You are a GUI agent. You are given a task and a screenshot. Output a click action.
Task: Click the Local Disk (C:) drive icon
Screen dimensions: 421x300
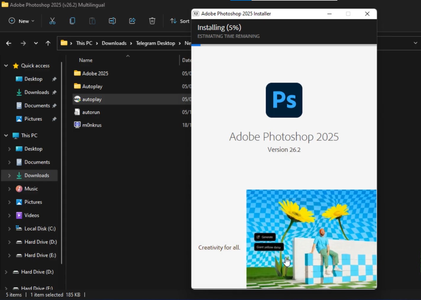pyautogui.click(x=19, y=228)
